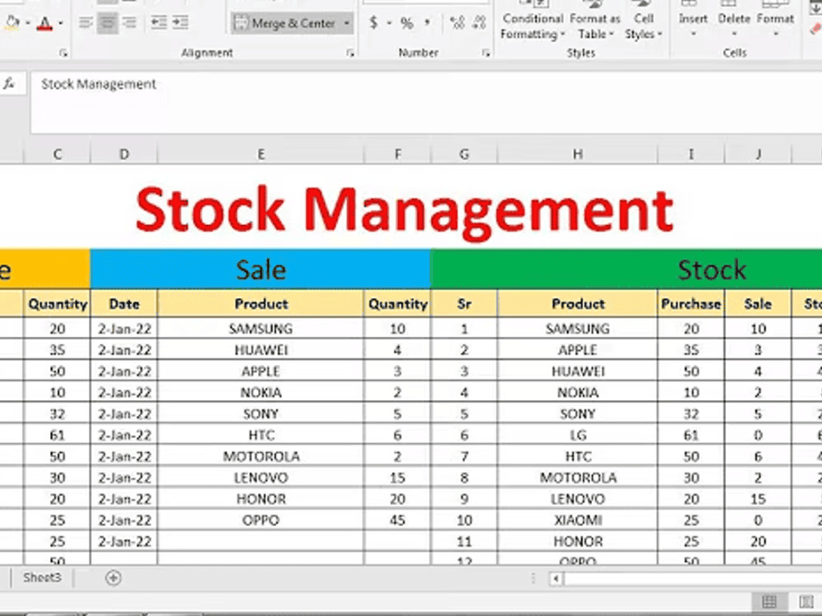Click Sale quantity 45 cell beside OPPO
The height and width of the screenshot is (616, 822).
(397, 520)
